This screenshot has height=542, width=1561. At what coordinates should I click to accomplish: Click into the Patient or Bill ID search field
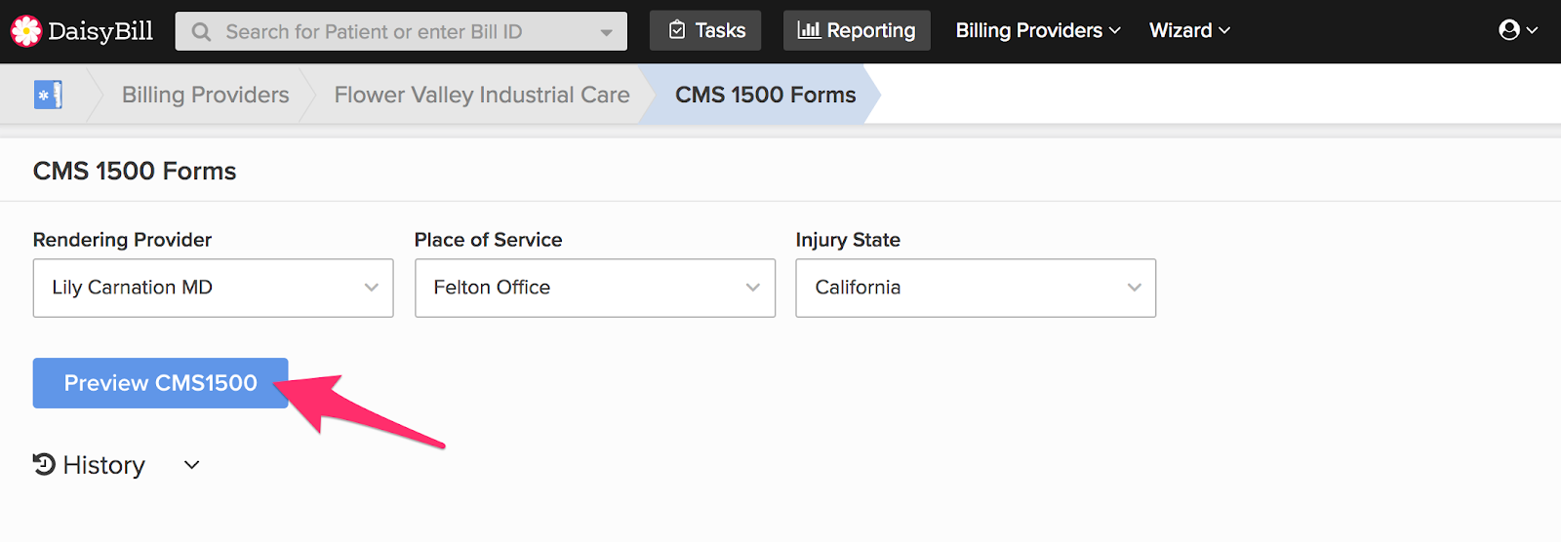(390, 32)
